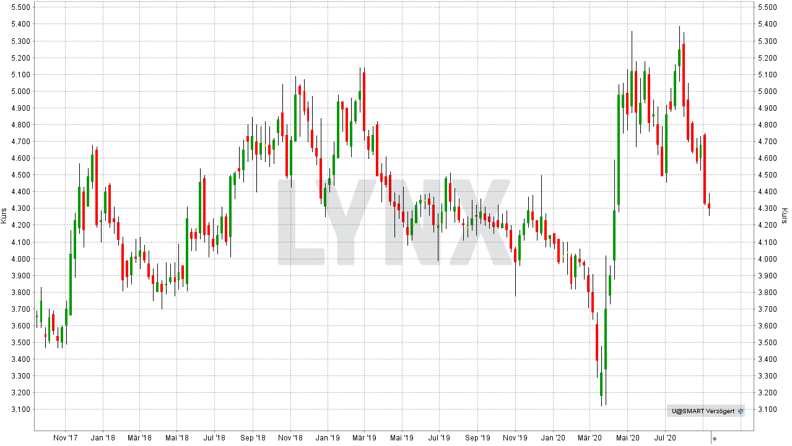Click the 4.000 value on the left price axis

(x=22, y=259)
